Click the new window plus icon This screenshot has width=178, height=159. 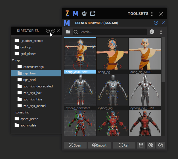93,14
